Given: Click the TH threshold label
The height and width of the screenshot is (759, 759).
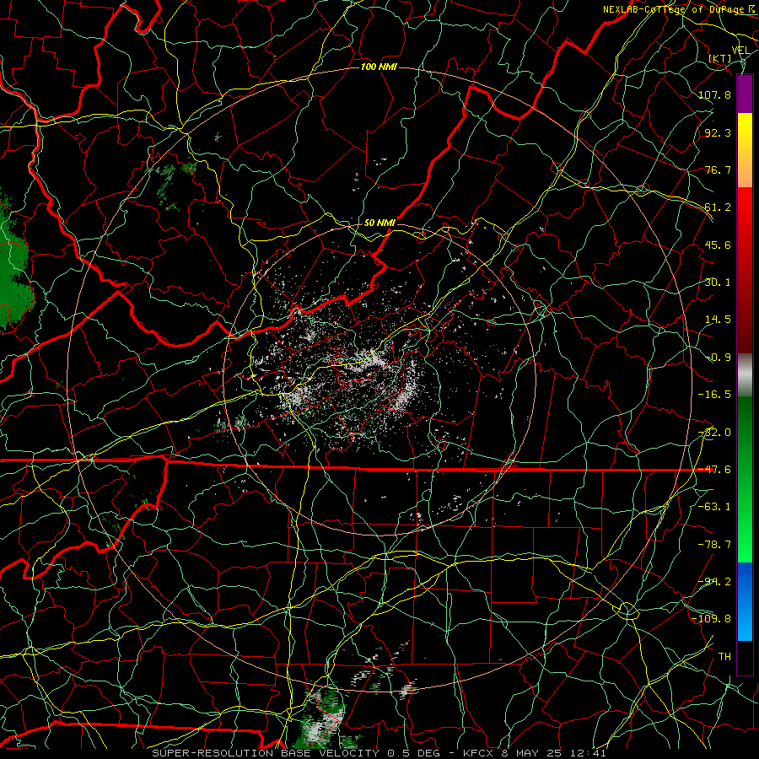Looking at the screenshot, I should 724,657.
